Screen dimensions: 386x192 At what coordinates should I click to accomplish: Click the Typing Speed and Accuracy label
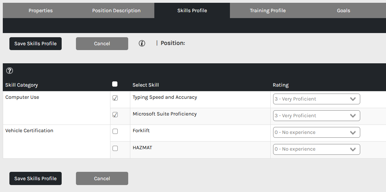tap(165, 97)
